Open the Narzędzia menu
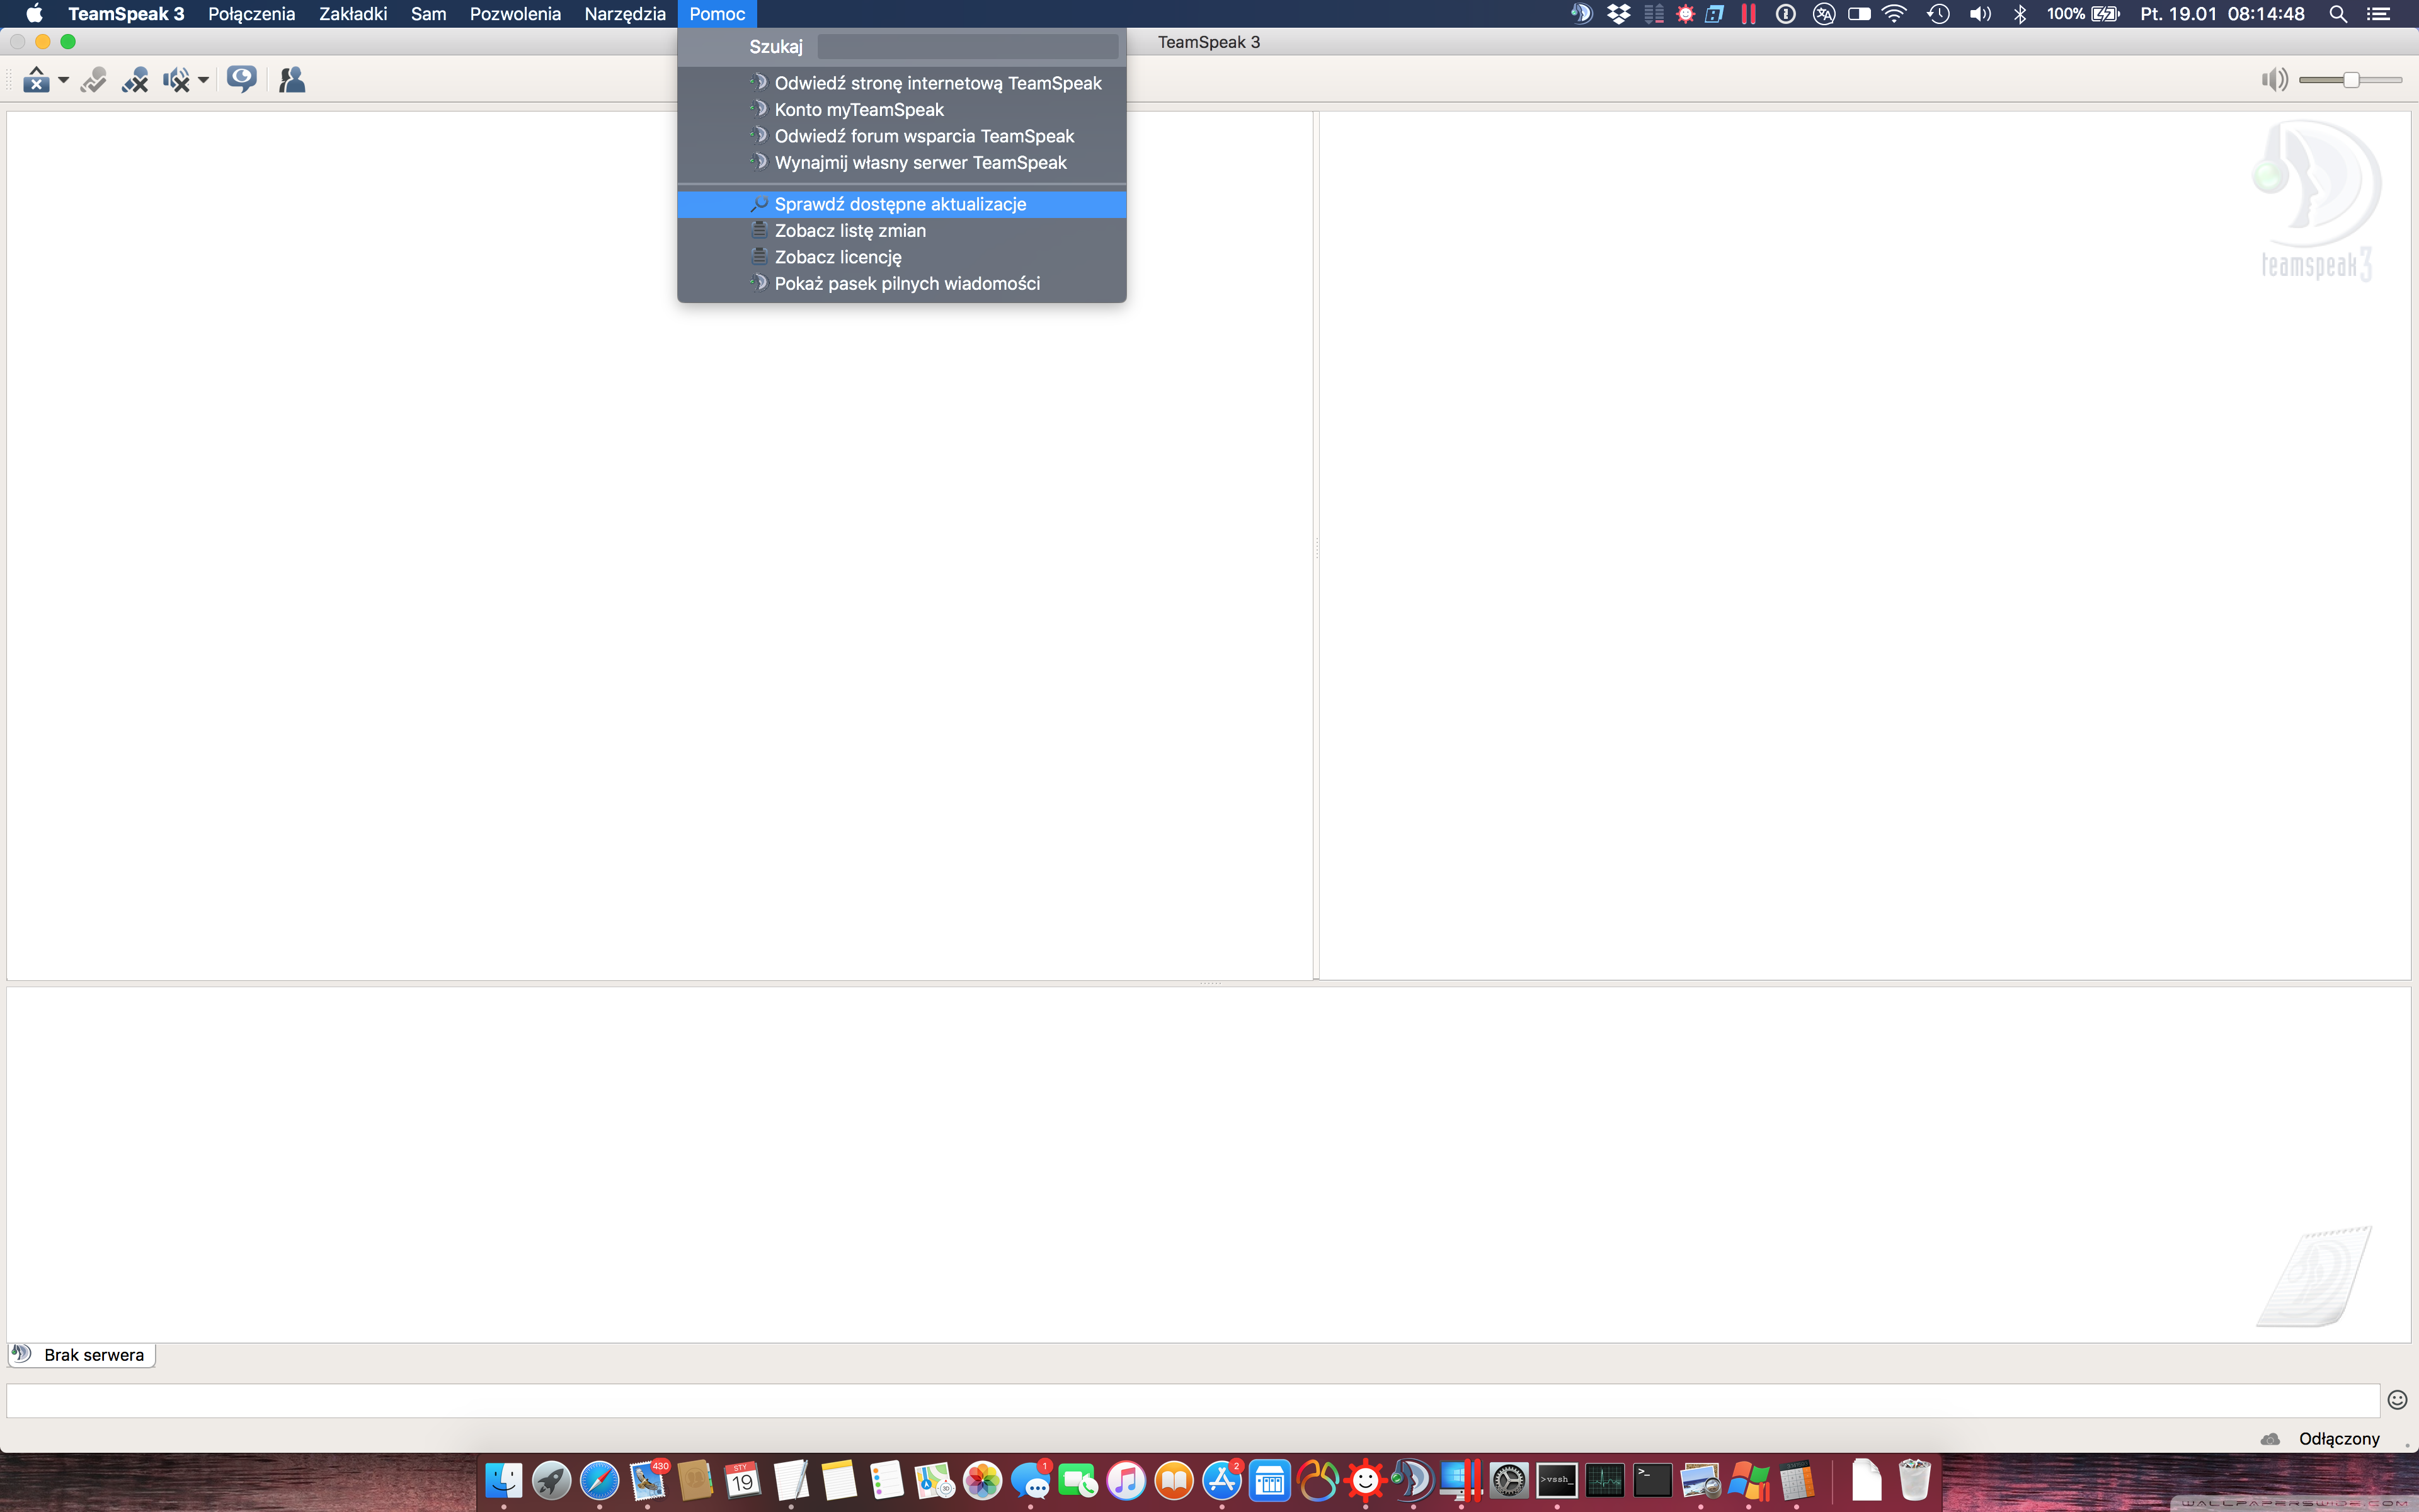 click(x=625, y=14)
